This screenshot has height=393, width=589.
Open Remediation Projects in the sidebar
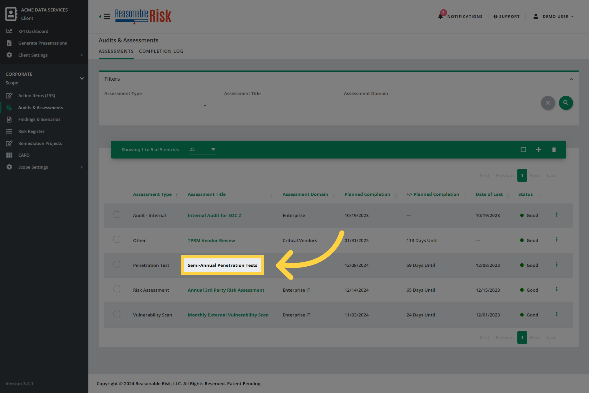(x=40, y=143)
